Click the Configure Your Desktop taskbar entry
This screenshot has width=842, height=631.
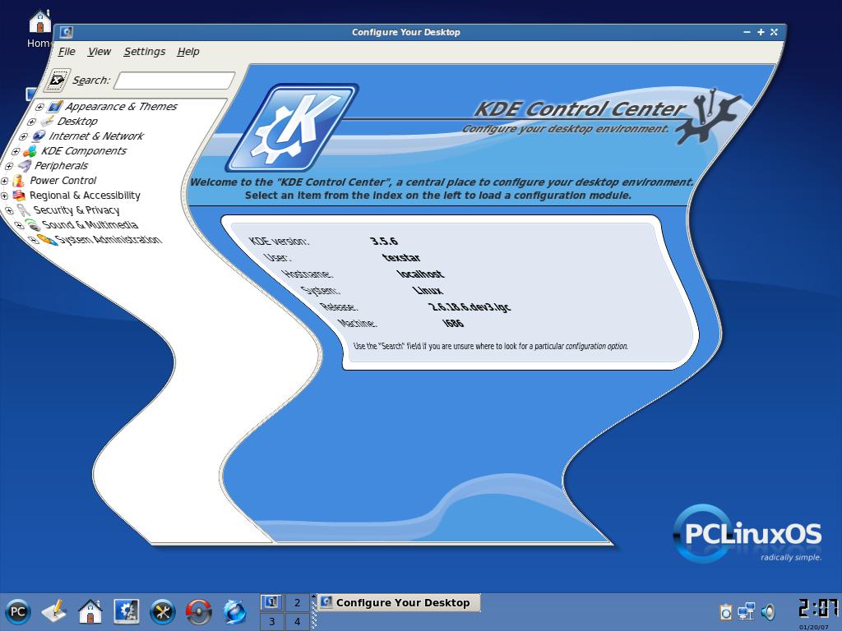point(399,602)
